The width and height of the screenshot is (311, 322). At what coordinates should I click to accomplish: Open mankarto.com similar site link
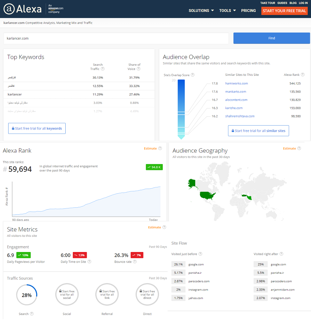(x=236, y=92)
